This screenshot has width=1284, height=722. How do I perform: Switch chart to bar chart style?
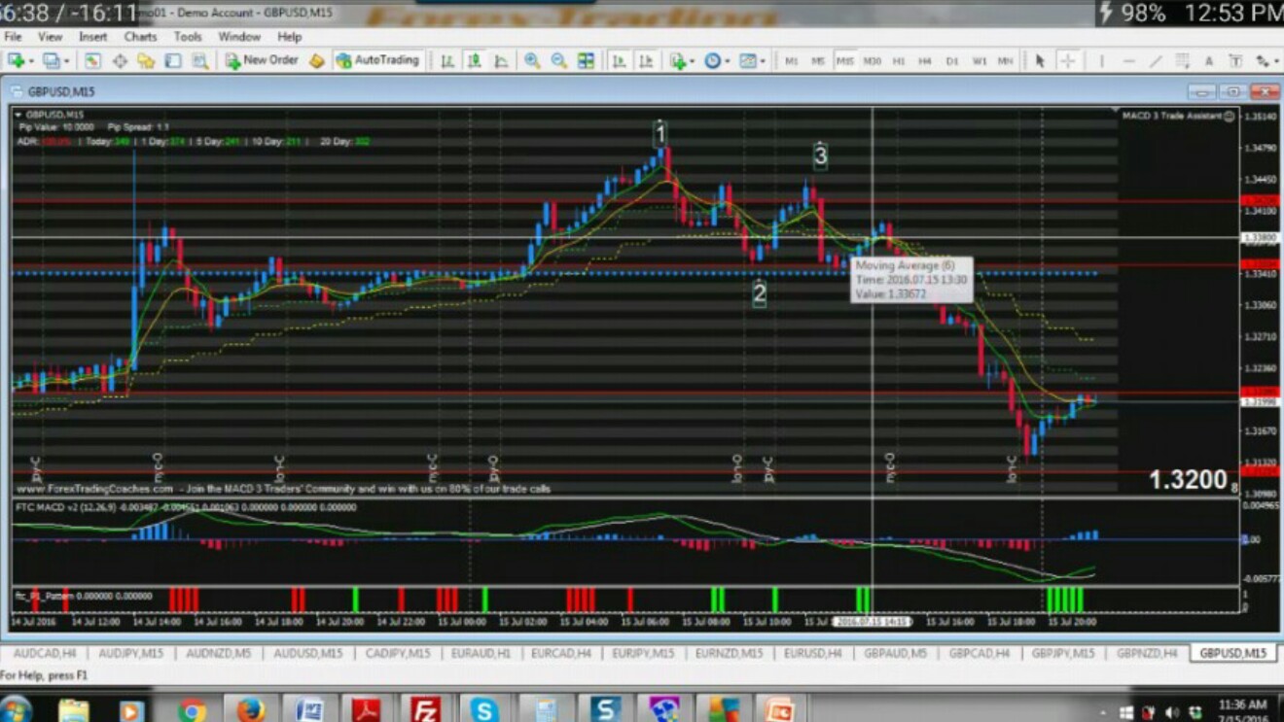click(447, 60)
